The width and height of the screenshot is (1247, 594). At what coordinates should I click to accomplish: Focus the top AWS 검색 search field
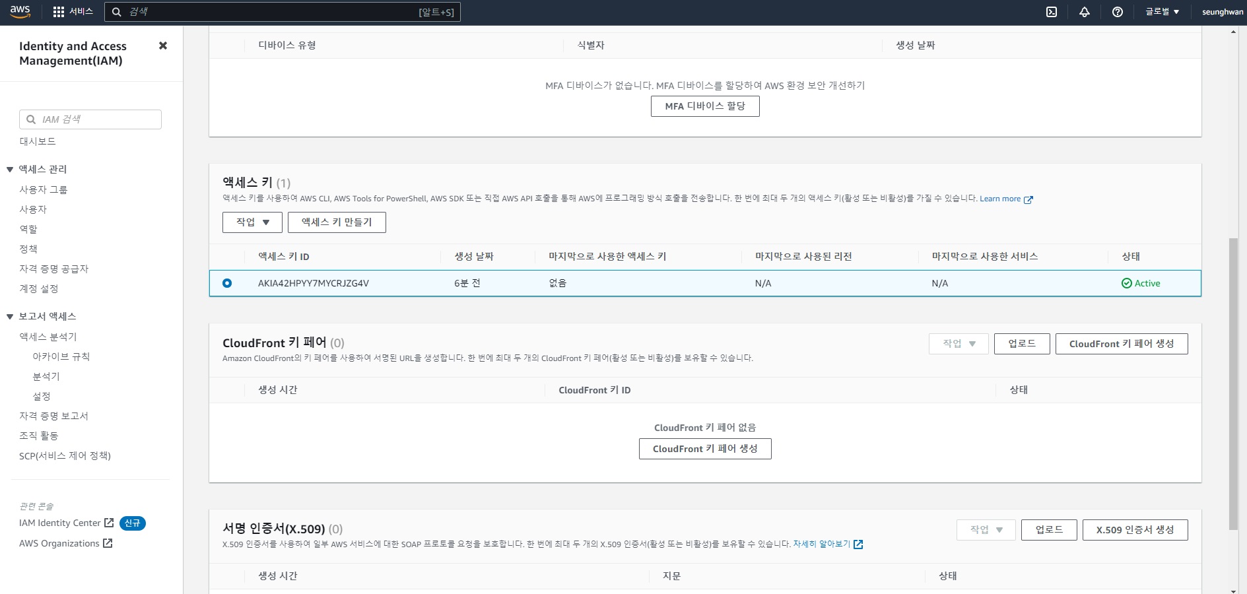click(283, 12)
